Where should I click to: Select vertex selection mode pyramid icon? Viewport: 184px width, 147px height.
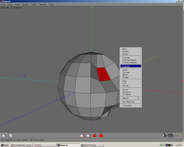click(x=82, y=135)
